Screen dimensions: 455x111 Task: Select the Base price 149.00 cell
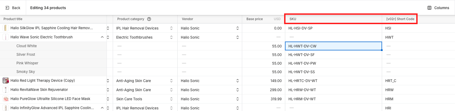coord(263,81)
